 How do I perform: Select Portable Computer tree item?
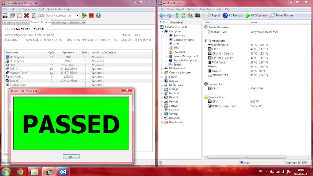pyautogui.click(x=185, y=60)
